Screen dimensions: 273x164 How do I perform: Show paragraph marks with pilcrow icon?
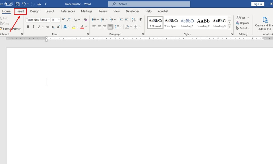pos(140,20)
